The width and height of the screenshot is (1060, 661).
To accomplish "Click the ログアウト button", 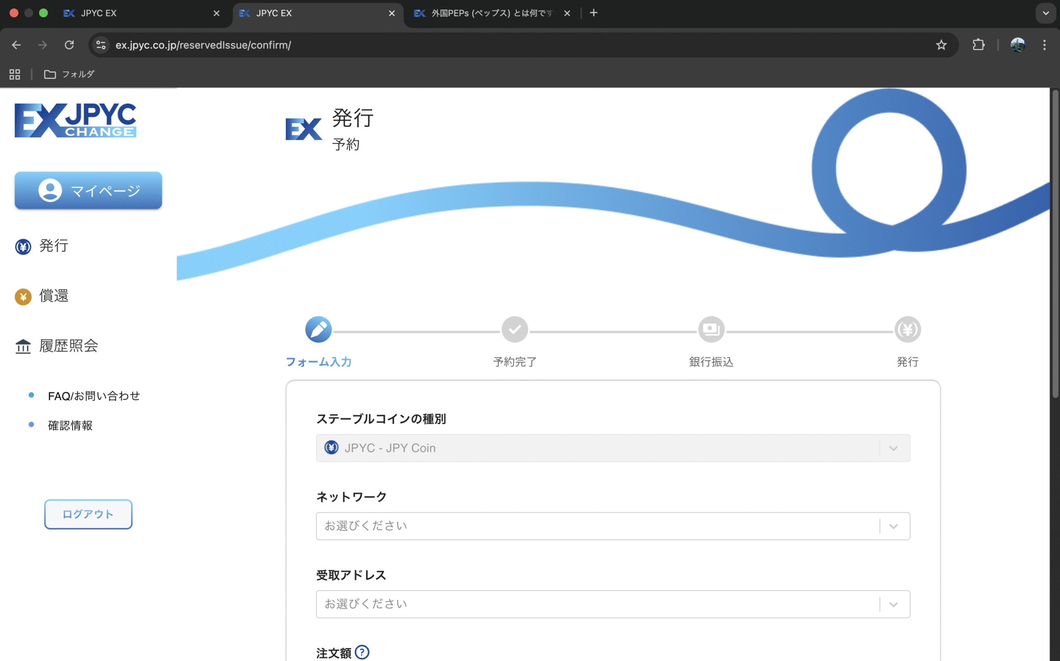I will [88, 514].
